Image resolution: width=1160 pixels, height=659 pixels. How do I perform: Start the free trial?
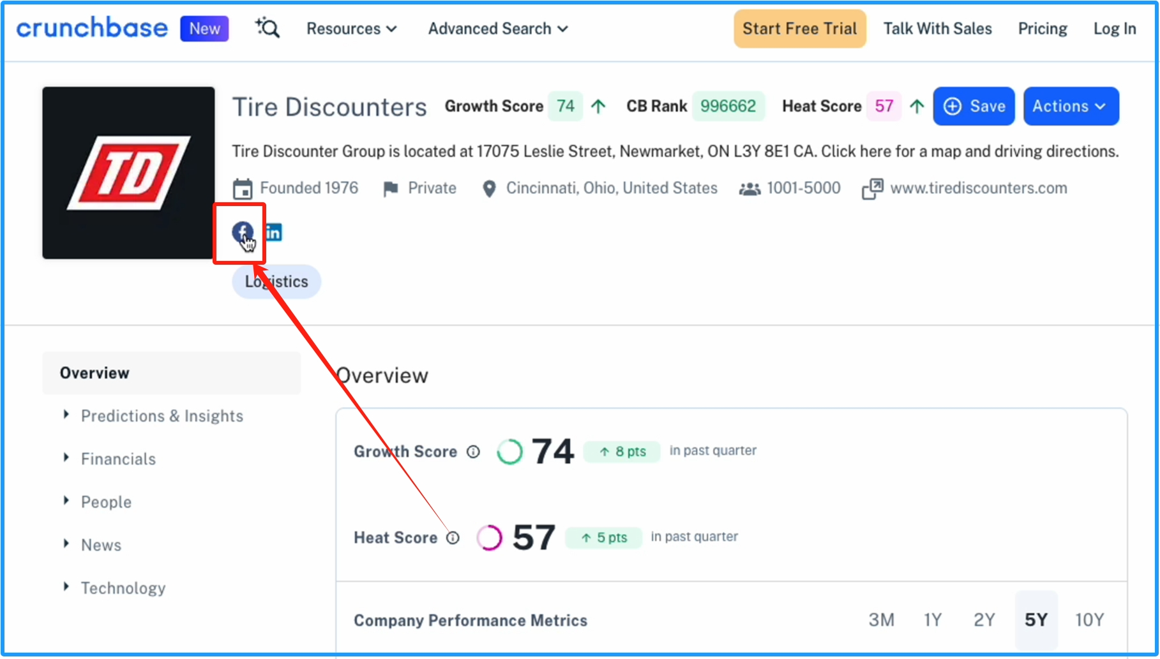(799, 29)
